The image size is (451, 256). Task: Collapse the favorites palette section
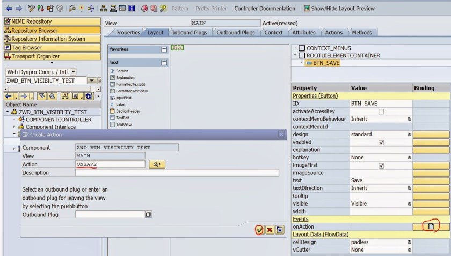164,49
